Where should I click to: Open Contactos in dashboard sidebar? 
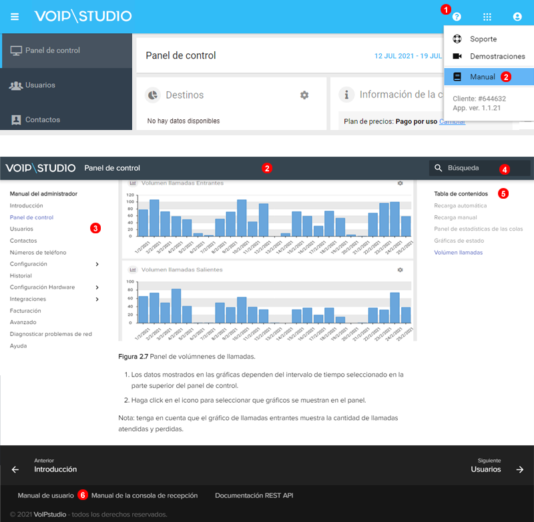(x=66, y=120)
